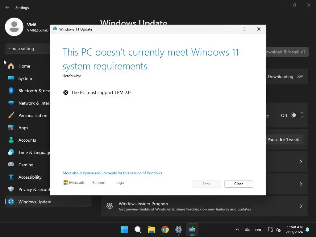
Task: Click the Accessibility figure icon in the sidebar
Action: click(11, 177)
